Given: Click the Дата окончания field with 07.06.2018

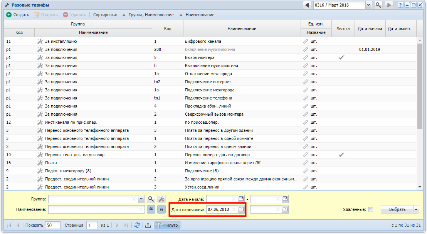Looking at the screenshot, I should (222, 209).
